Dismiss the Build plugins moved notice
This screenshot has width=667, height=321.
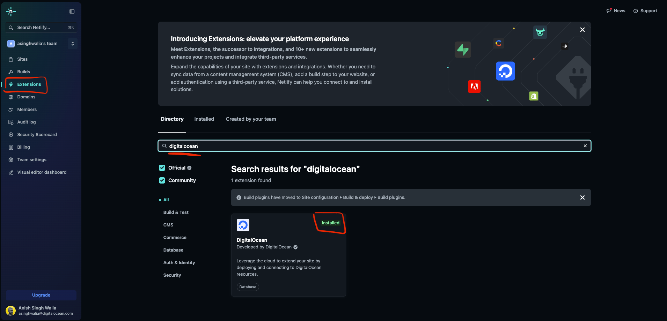[x=582, y=197]
